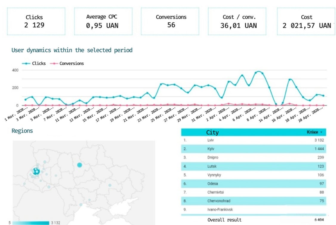Image resolution: width=336 pixels, height=225 pixels.
Task: Click the 3 132 clicks value for Lviv
Action: click(x=319, y=140)
